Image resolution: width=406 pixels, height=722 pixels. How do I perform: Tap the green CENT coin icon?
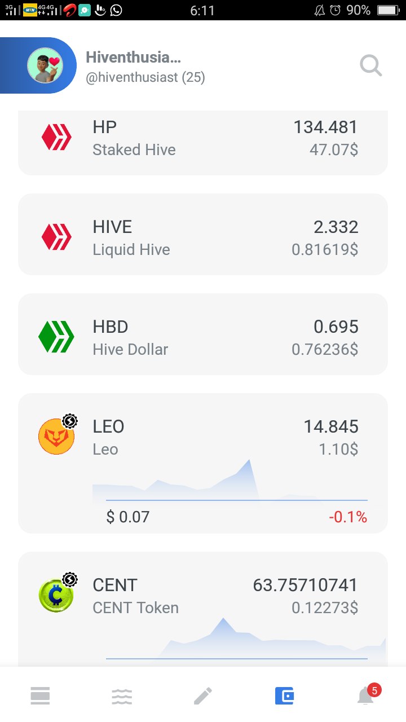[x=56, y=595]
